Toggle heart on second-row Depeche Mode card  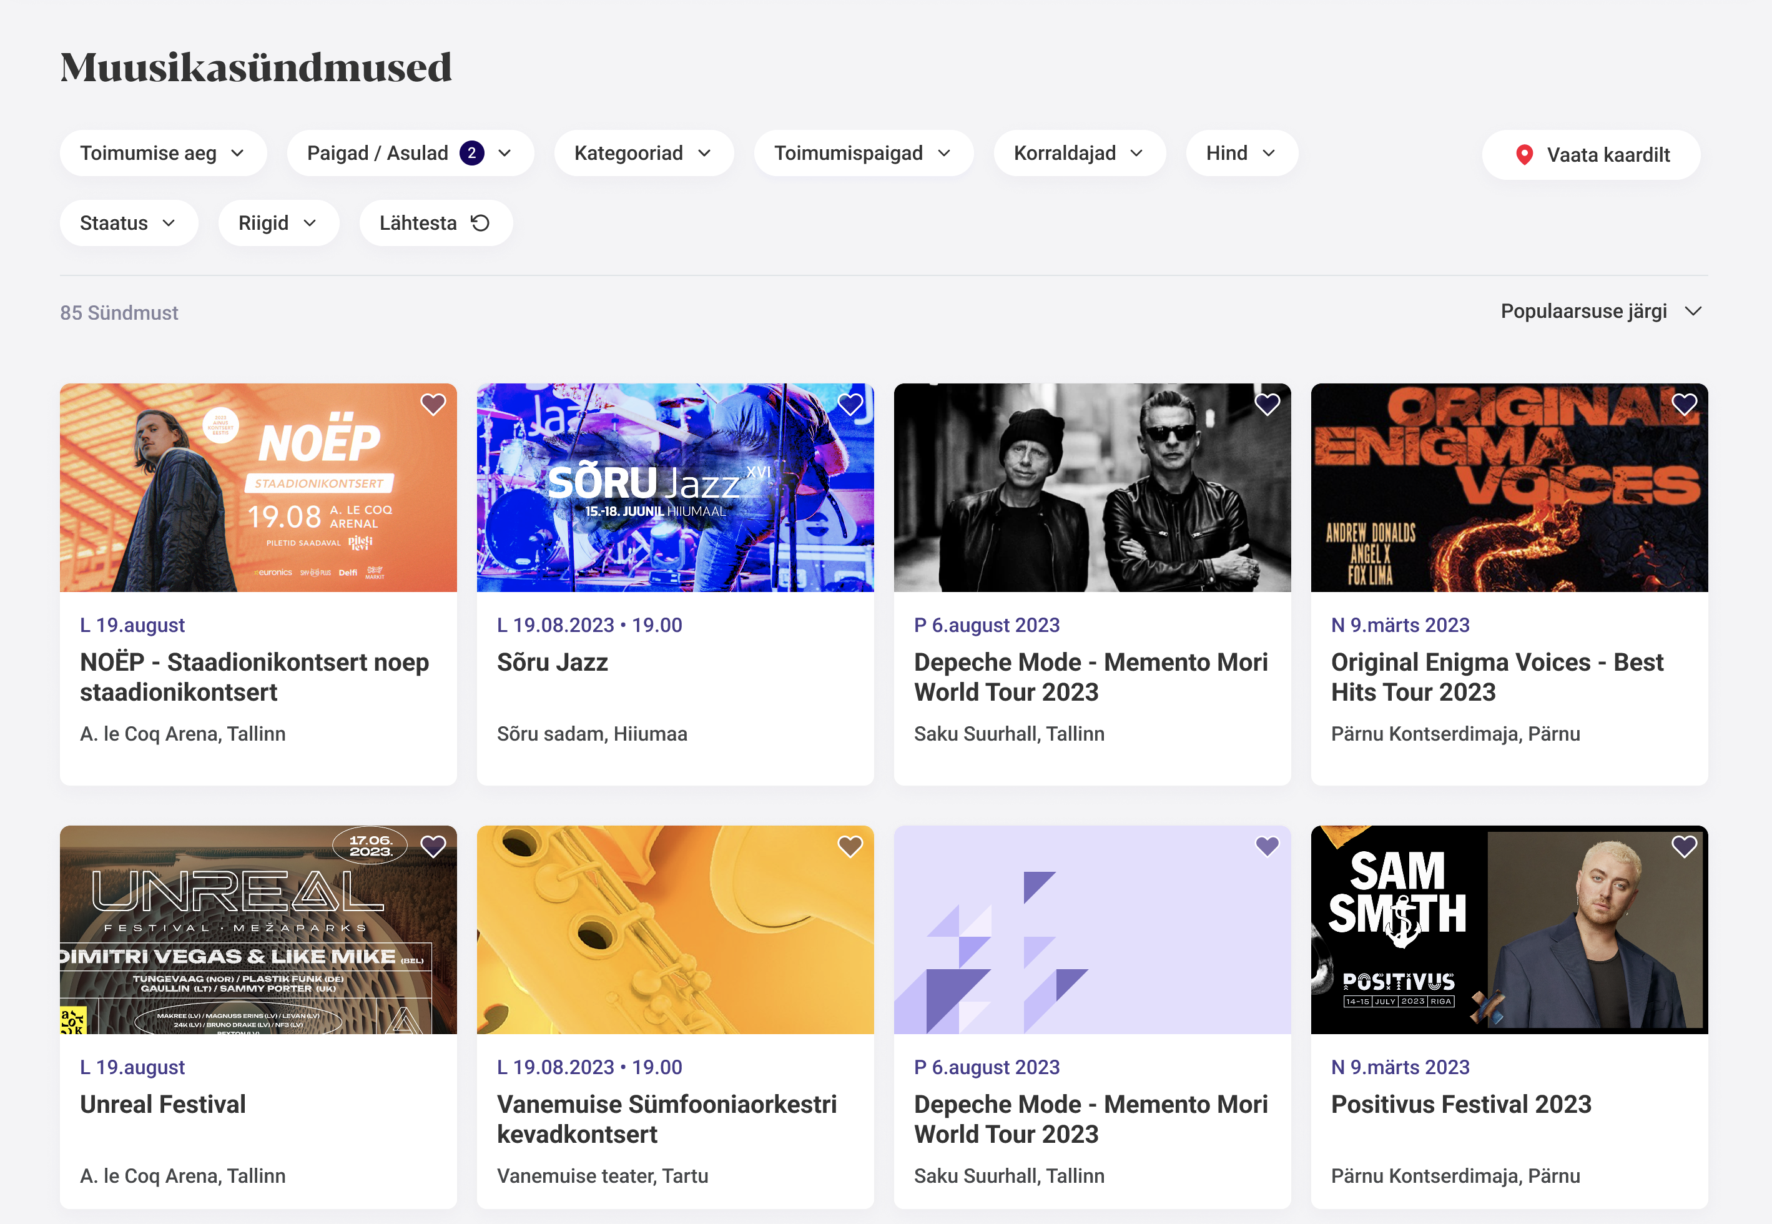(1267, 846)
